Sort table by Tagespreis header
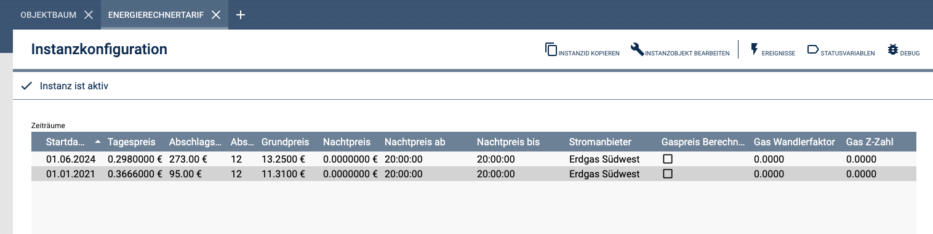The width and height of the screenshot is (933, 234). point(132,142)
